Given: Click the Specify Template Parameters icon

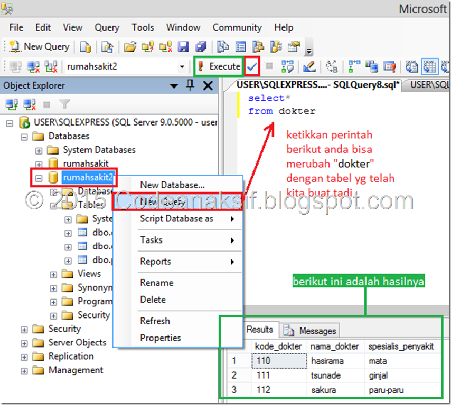Looking at the screenshot, I should pos(332,66).
